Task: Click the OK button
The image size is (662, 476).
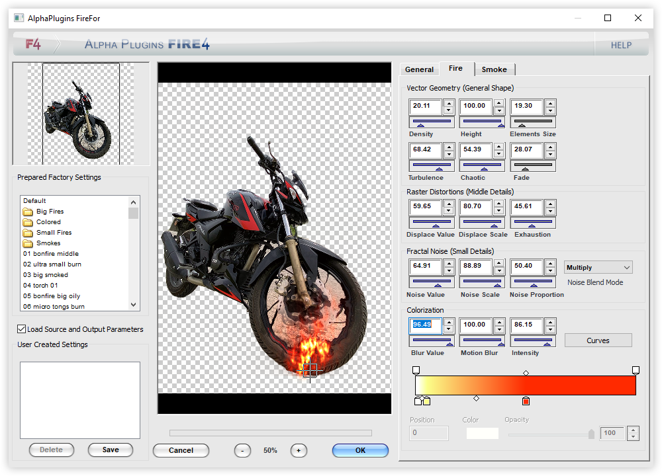Action: 360,450
